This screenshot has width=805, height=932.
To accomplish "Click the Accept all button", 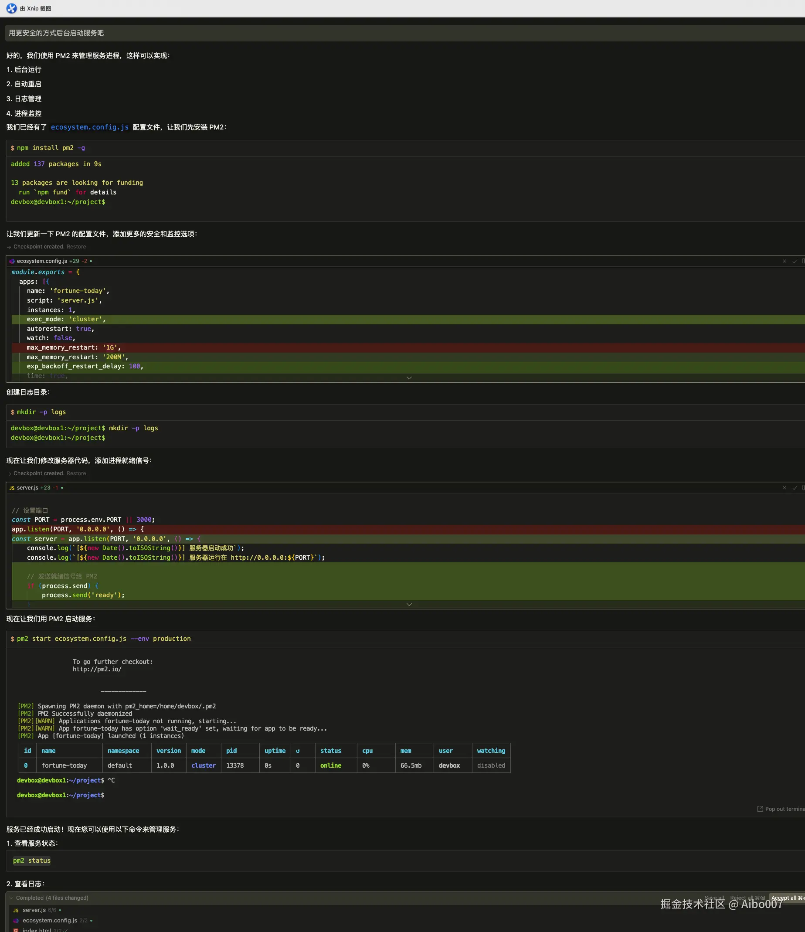I will (x=786, y=898).
